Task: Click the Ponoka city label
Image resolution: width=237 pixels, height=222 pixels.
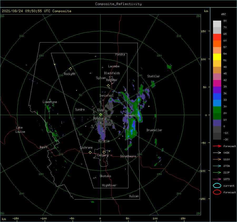Action: (120, 54)
